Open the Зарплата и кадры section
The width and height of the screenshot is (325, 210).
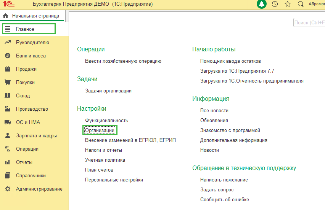coord(34,135)
